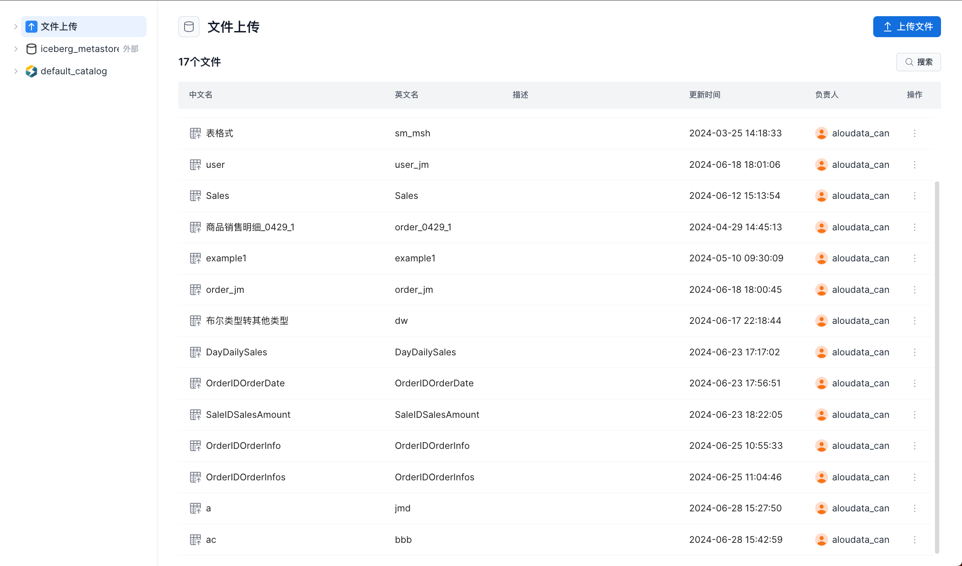Click the default_catalog icon in sidebar

tap(31, 71)
